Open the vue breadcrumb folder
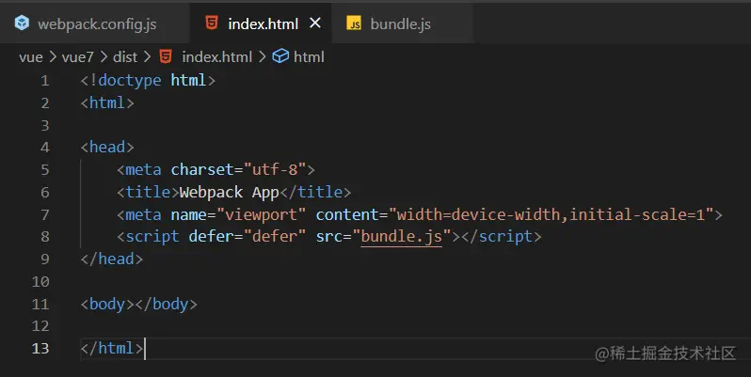The image size is (751, 377). 31,57
